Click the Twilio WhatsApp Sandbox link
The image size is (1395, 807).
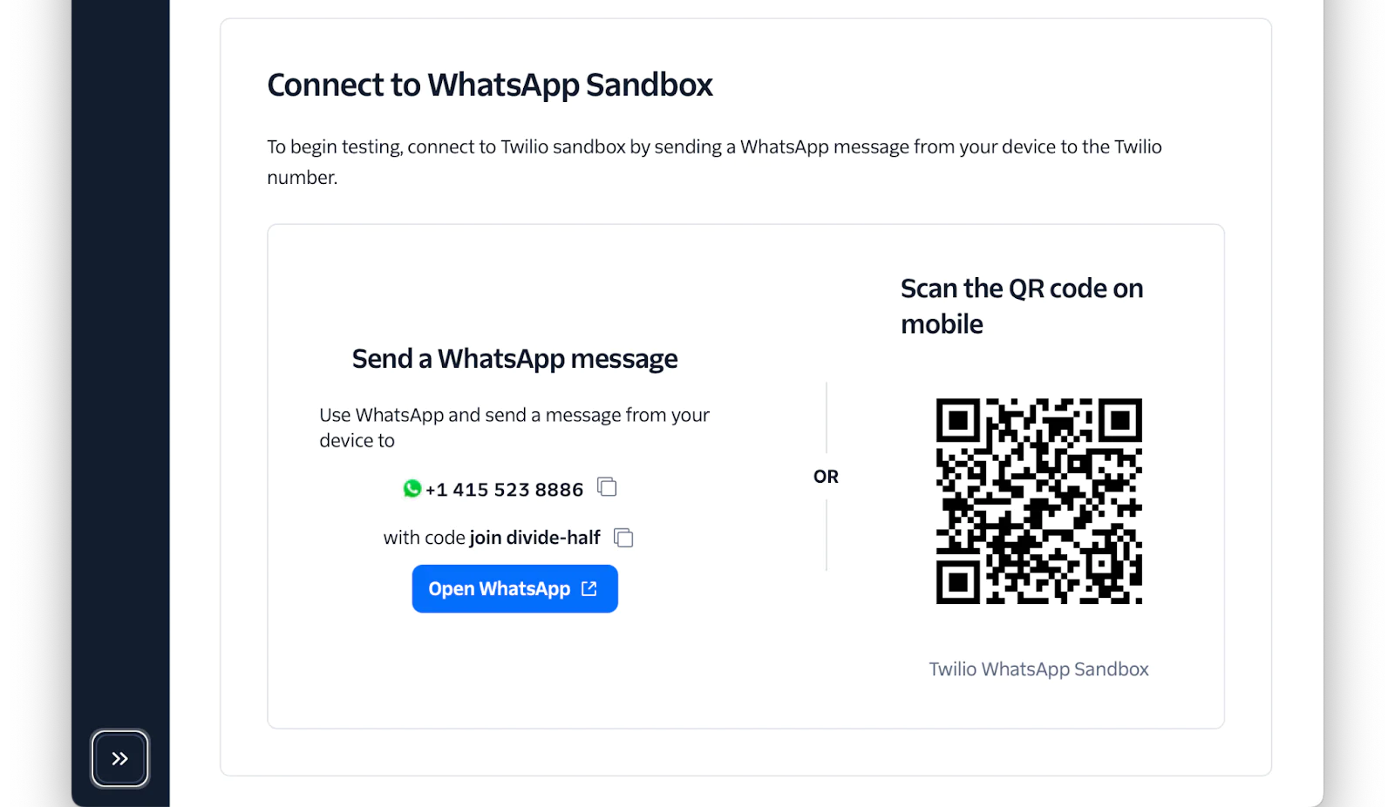[1038, 668]
